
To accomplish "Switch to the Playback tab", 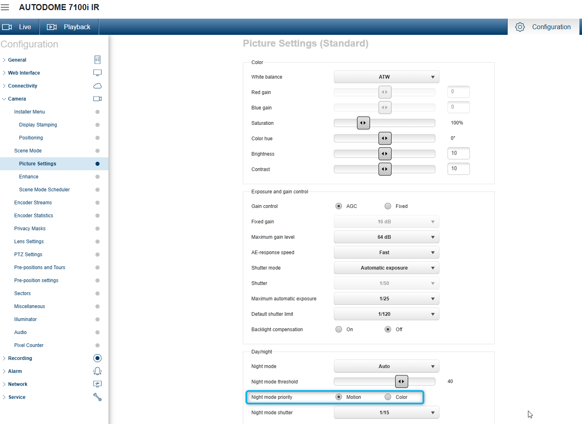I will tap(69, 27).
